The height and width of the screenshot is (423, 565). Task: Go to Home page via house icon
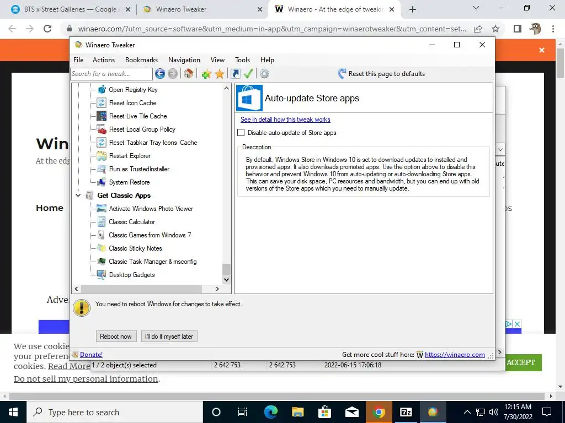188,74
